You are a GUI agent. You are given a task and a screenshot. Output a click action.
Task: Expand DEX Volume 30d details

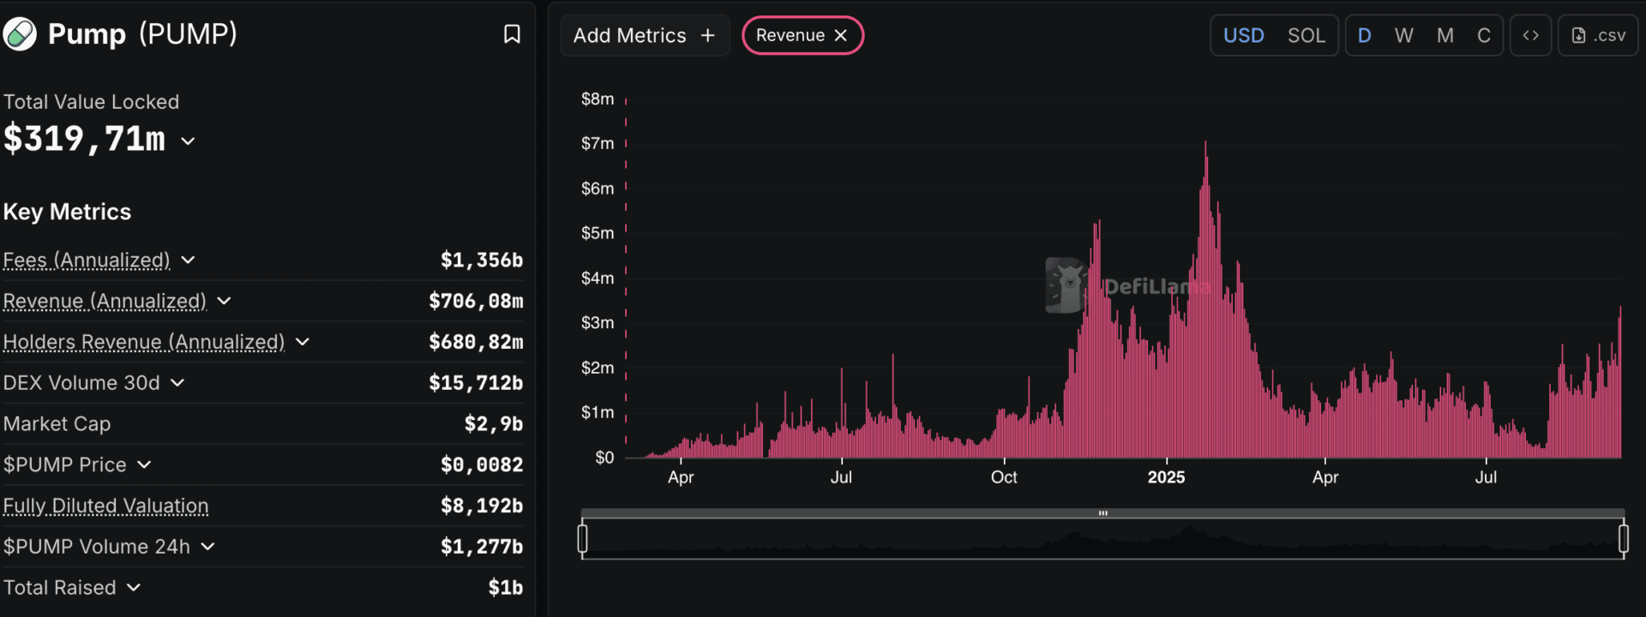point(177,382)
